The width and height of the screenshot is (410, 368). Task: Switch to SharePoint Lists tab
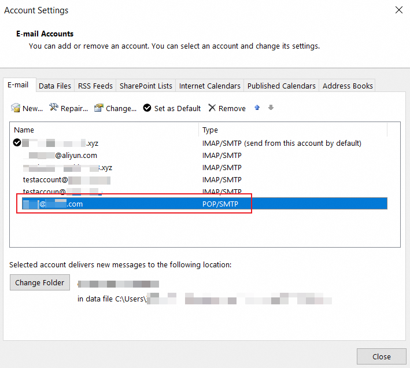click(x=146, y=86)
